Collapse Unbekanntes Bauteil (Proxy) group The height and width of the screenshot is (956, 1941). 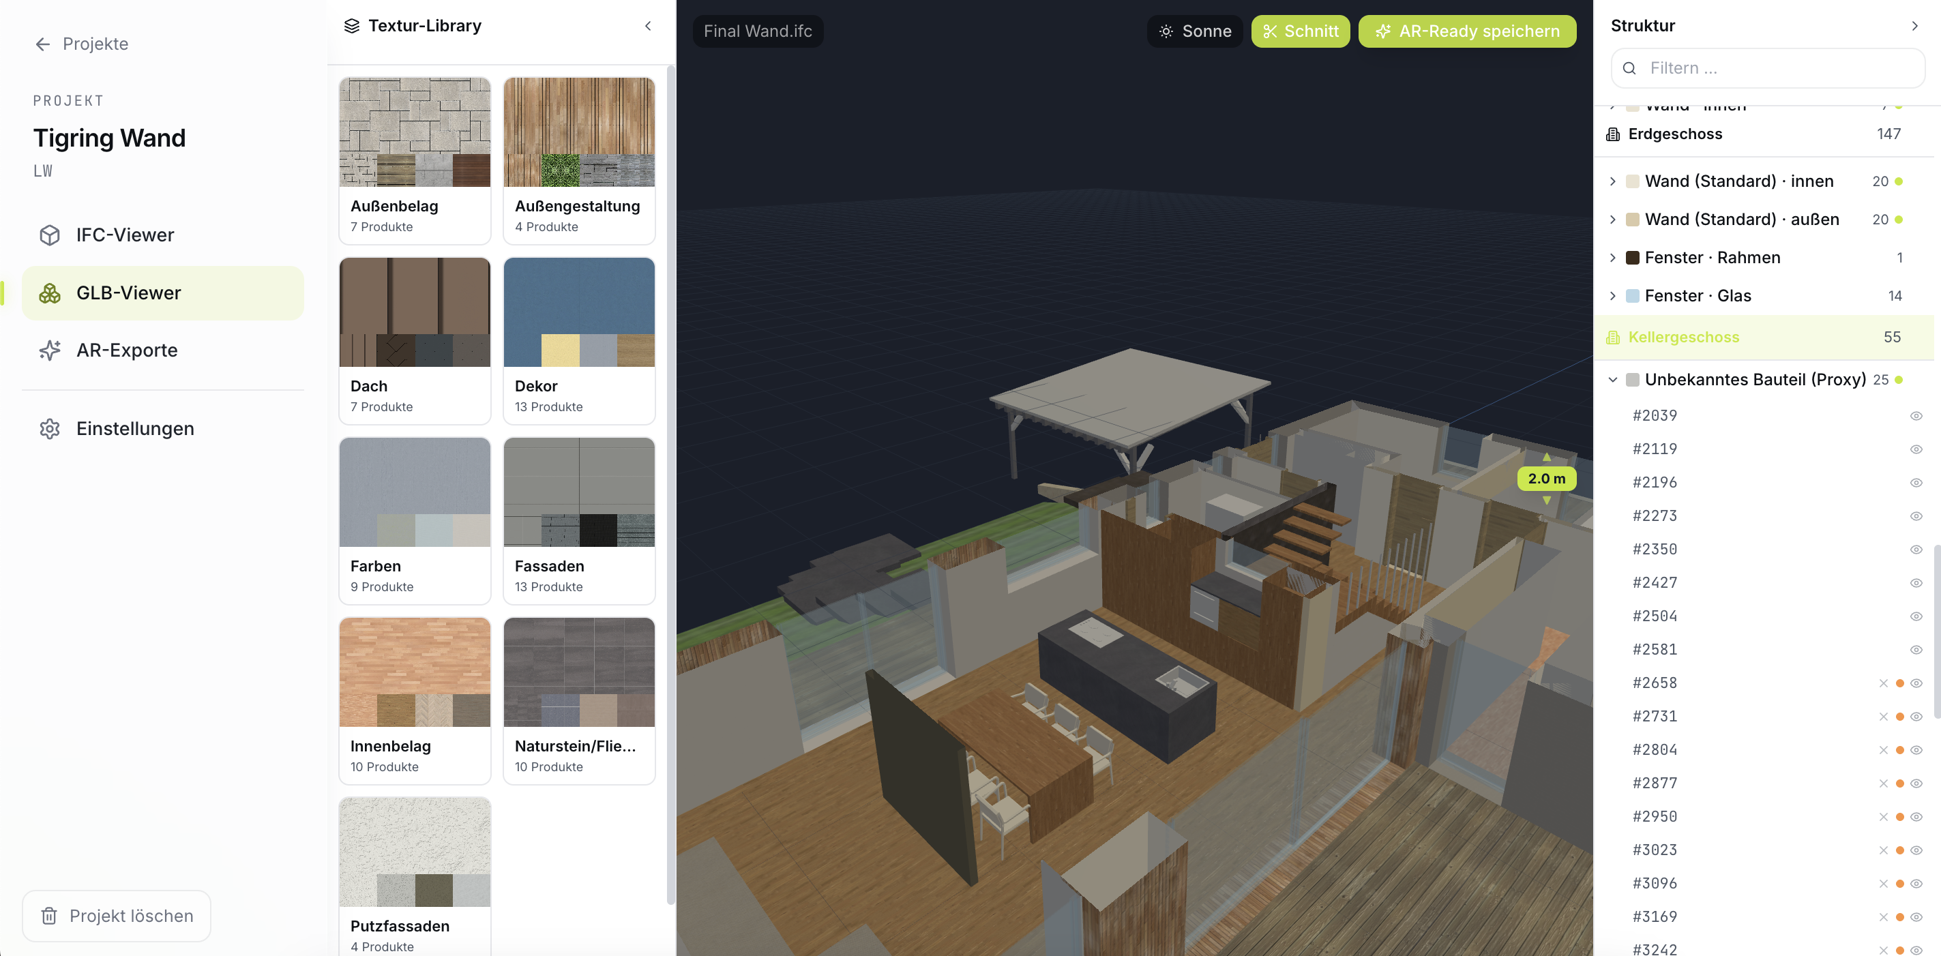1612,380
